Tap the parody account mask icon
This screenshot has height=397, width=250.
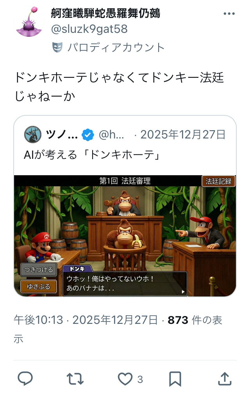tap(57, 47)
